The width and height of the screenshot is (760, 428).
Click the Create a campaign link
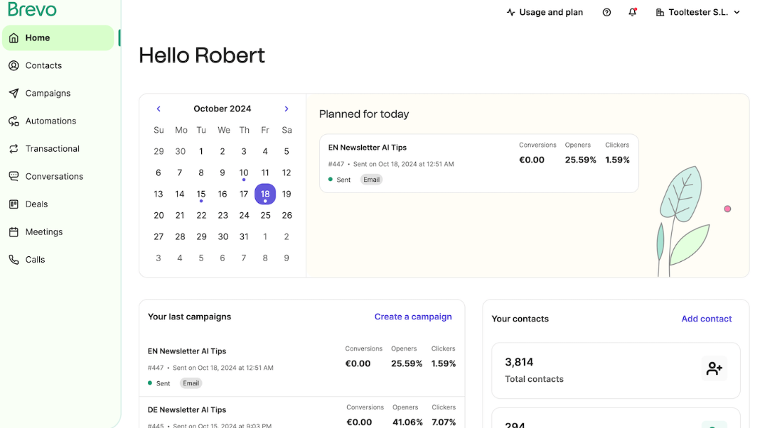pos(413,317)
